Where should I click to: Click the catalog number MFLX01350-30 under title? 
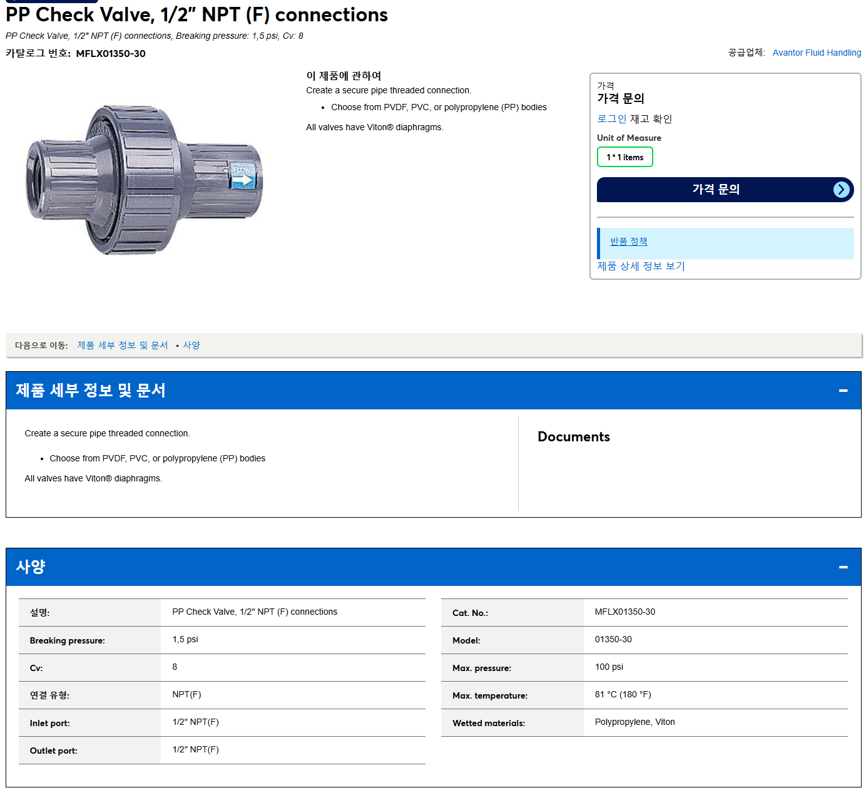(x=111, y=54)
